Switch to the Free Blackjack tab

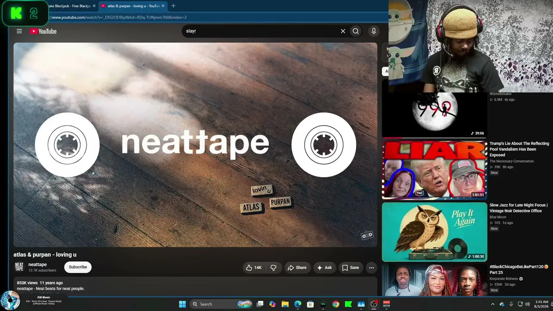click(69, 6)
